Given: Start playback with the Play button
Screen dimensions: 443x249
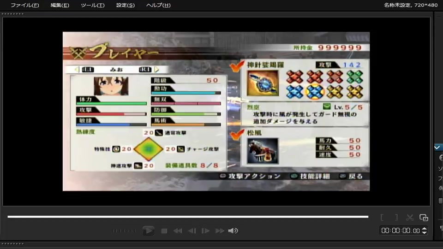Looking at the screenshot, I should [x=148, y=231].
